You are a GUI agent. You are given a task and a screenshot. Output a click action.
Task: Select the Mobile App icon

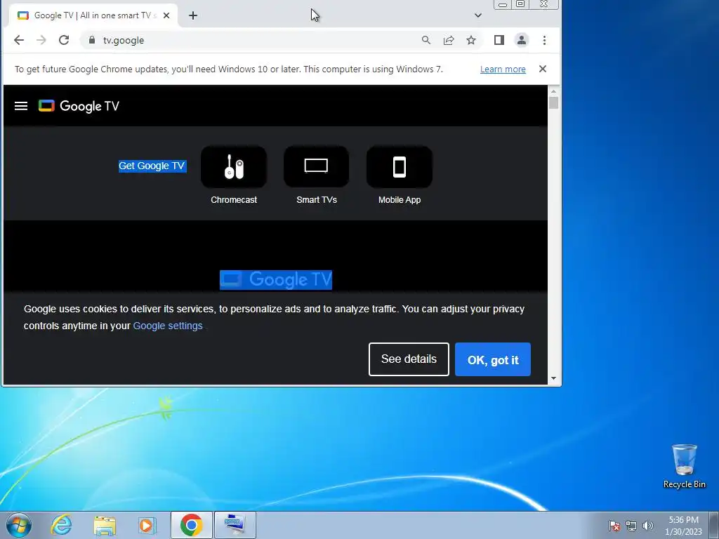(x=400, y=167)
